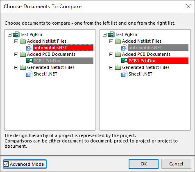The width and height of the screenshot is (195, 172).
Task: Click the Cancel button
Action: coord(176,164)
